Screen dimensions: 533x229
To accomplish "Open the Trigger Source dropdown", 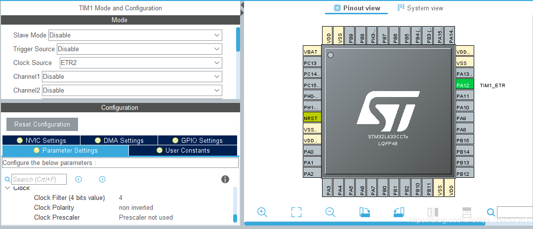I will pos(139,49).
